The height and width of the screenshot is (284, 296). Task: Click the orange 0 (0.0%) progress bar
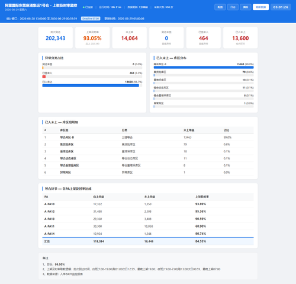point(92,68)
